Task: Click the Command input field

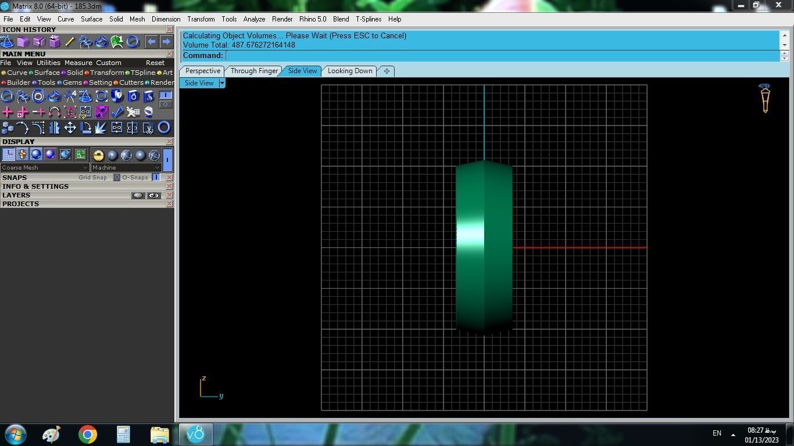Action: [502, 56]
